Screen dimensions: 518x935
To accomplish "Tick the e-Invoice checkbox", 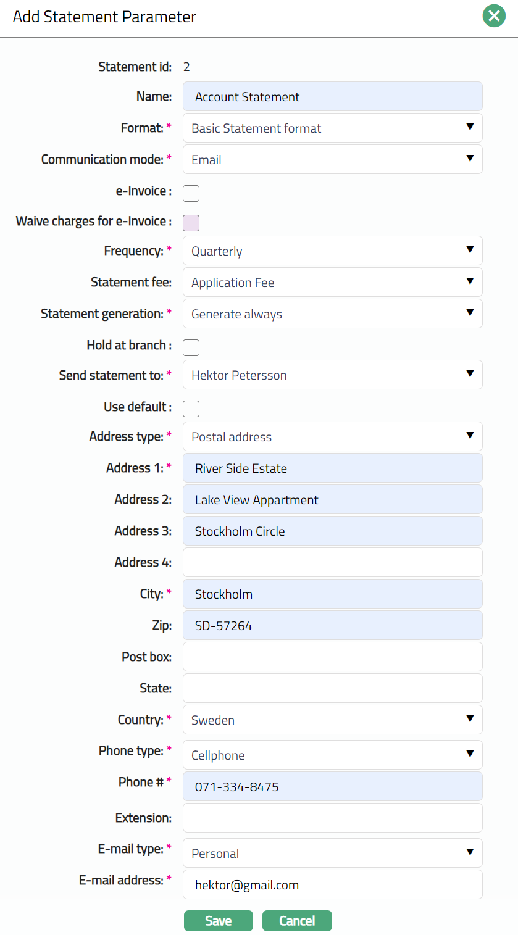I will point(191,193).
